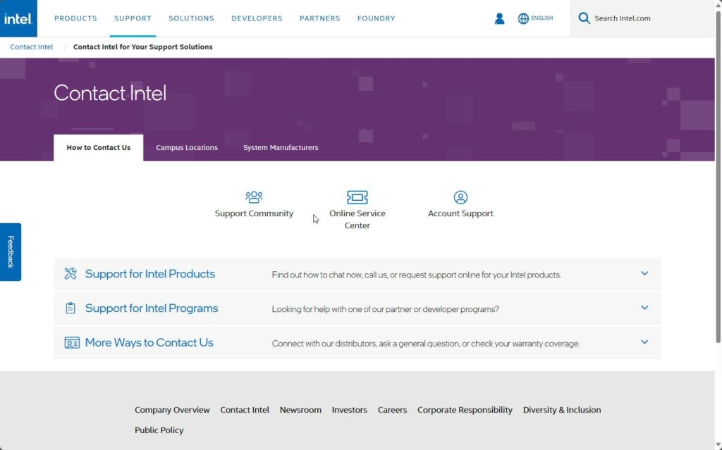The image size is (722, 450).
Task: Expand Support for Intel Products chevron
Action: click(x=644, y=273)
